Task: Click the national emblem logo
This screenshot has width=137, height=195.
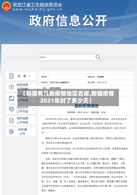Action: click(6, 6)
